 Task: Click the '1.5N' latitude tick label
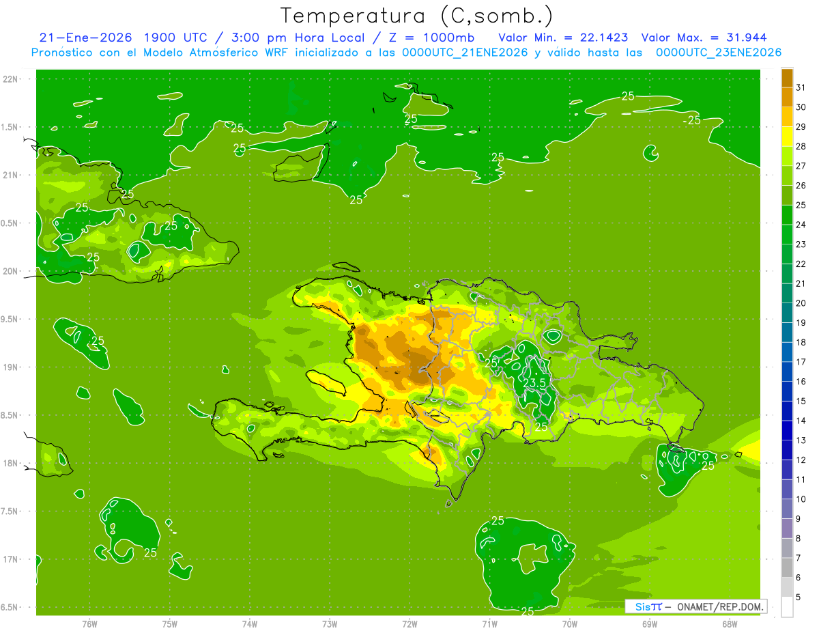[11, 128]
